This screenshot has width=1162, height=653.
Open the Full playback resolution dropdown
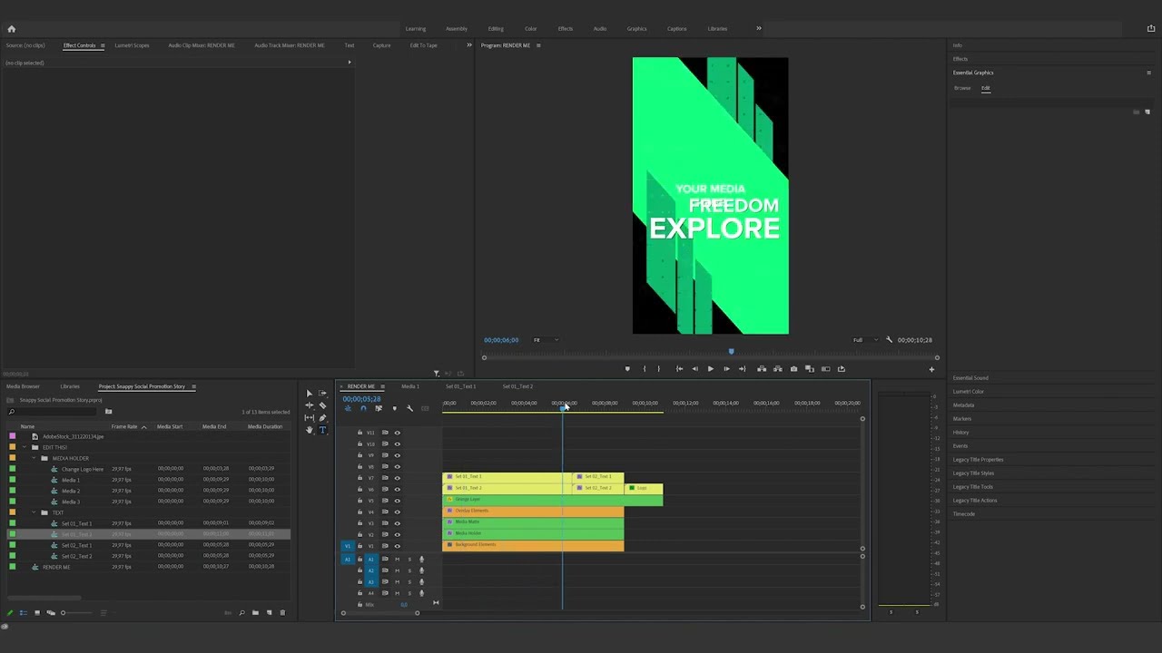pyautogui.click(x=865, y=340)
